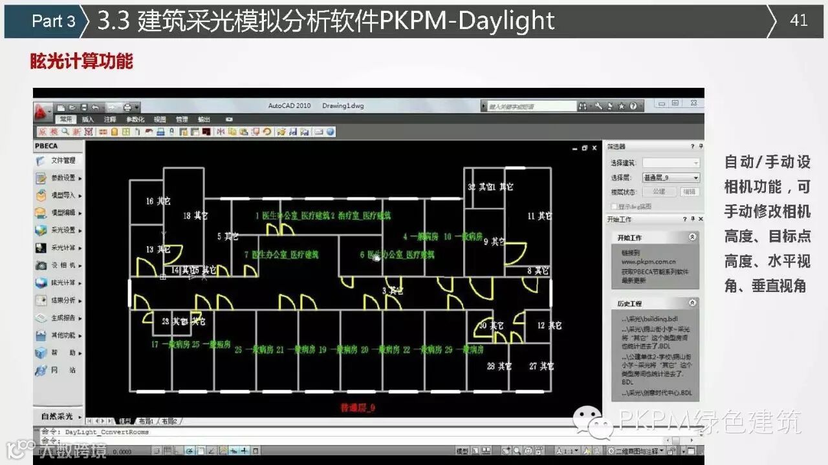Click the Print icon in quick access toolbar

click(128, 107)
